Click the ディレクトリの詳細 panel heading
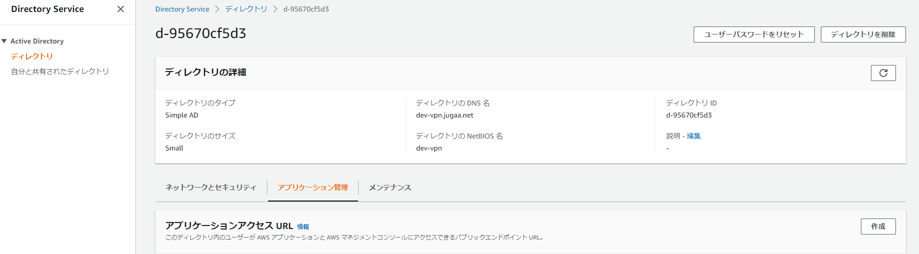 205,72
